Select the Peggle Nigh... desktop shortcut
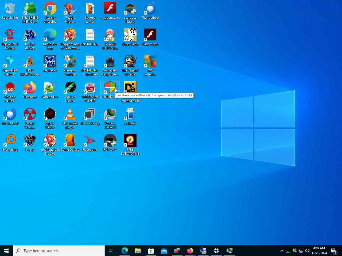Image resolution: width=342 pixels, height=256 pixels. tap(70, 13)
